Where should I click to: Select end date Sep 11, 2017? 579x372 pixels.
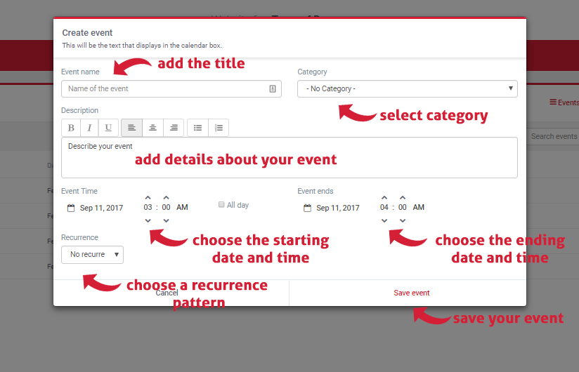(338, 208)
